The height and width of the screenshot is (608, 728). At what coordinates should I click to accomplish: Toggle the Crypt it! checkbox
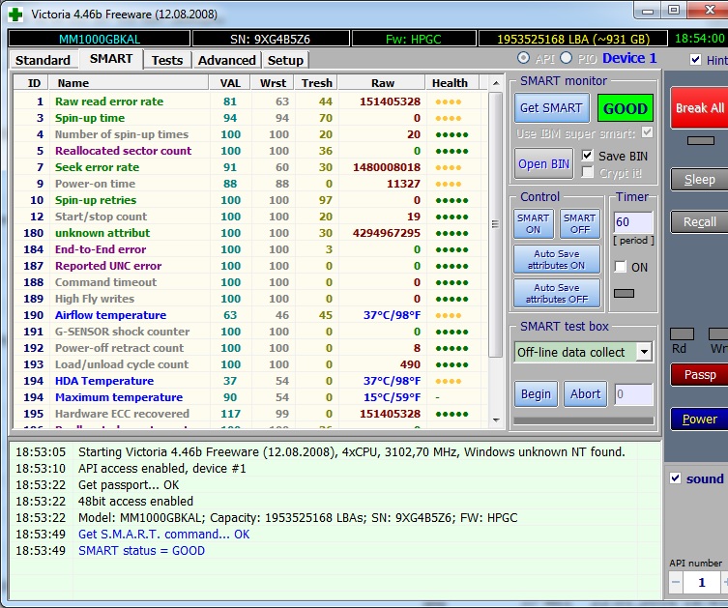coord(587,173)
